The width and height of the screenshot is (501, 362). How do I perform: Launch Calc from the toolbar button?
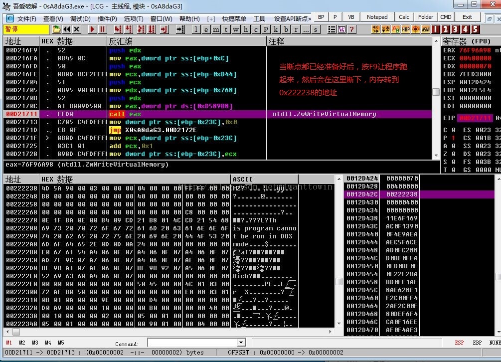[404, 17]
